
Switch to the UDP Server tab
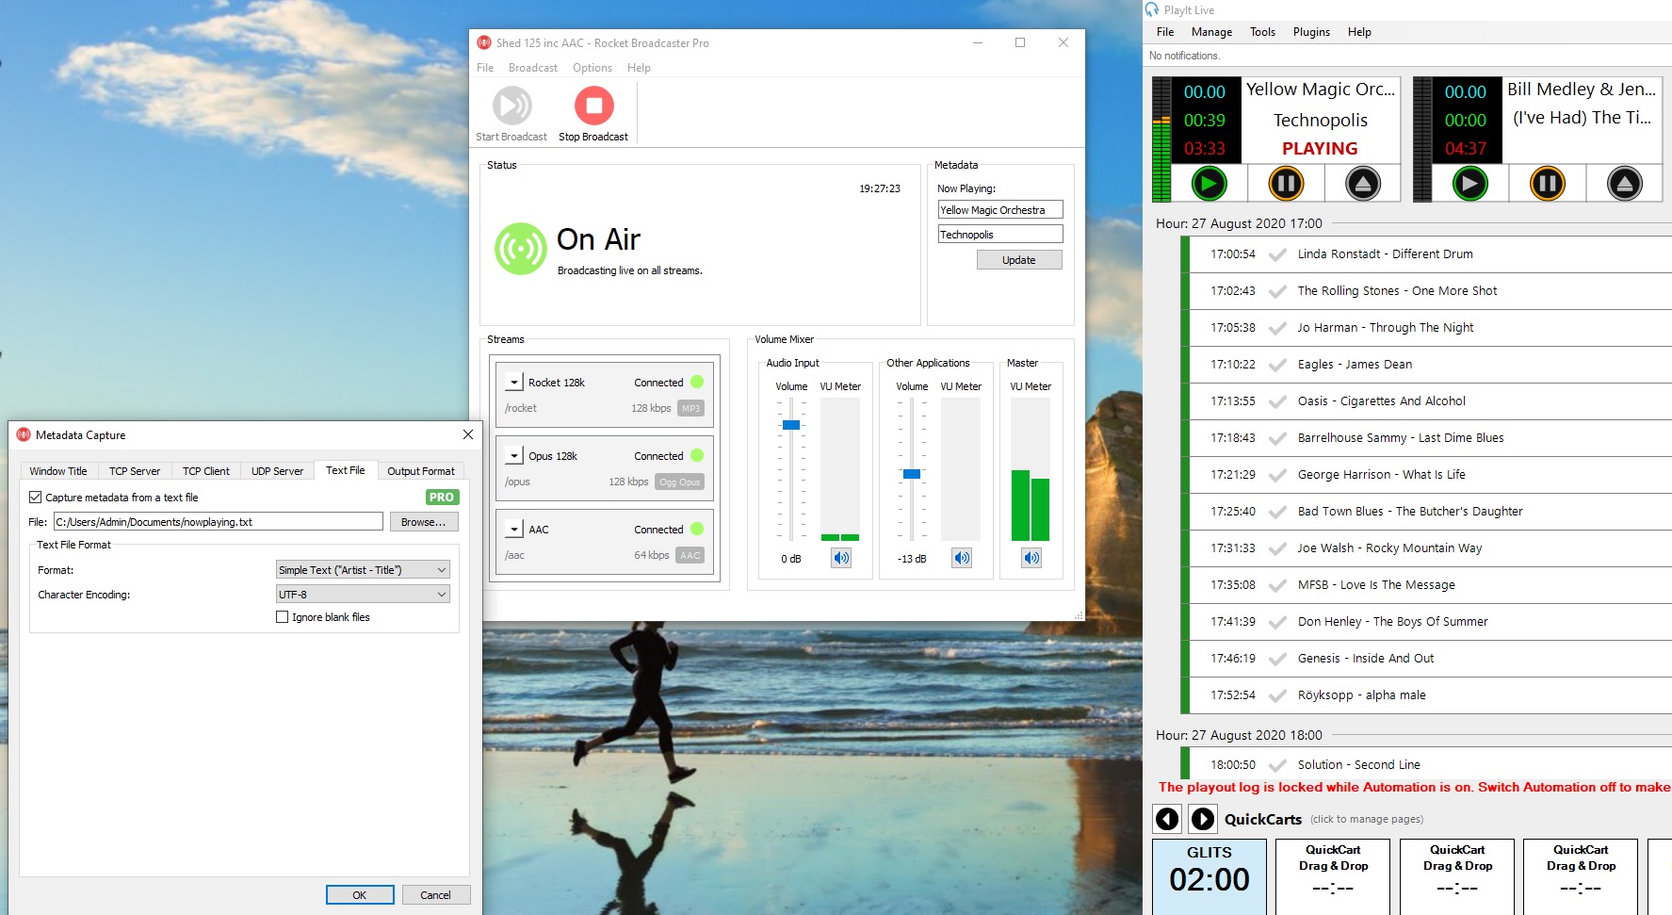click(277, 471)
